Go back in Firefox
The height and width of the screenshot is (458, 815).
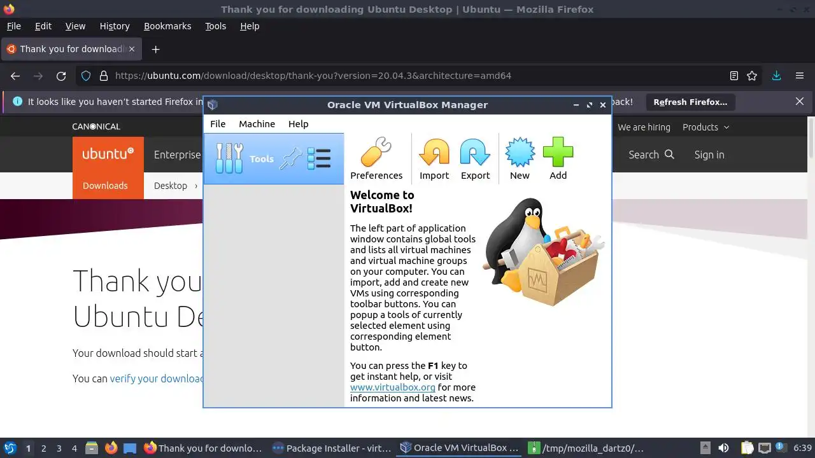pyautogui.click(x=15, y=76)
